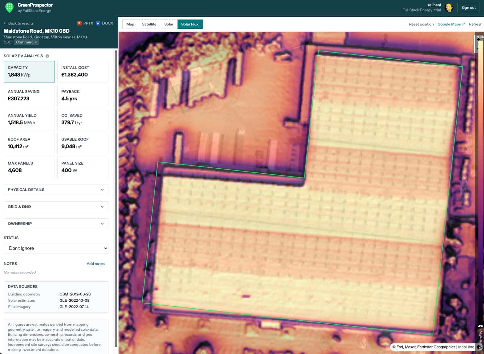Click Add notes link

point(96,264)
